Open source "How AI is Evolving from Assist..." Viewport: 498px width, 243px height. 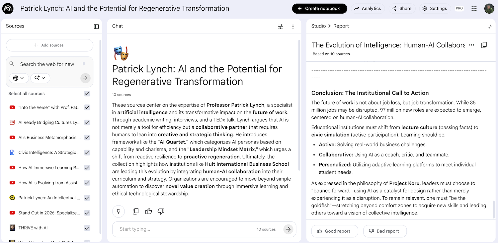point(49,183)
